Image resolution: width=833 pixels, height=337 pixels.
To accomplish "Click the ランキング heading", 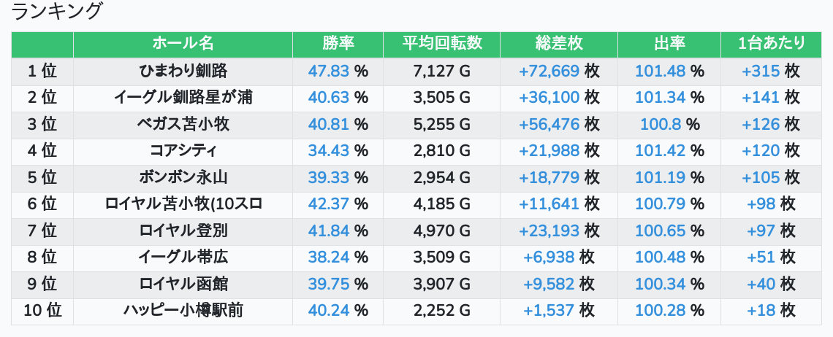I will (x=58, y=12).
